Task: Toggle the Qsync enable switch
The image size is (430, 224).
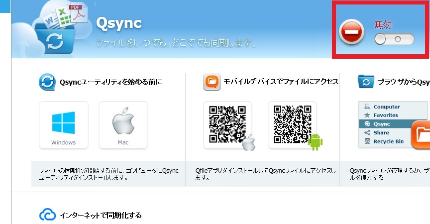Action: click(x=394, y=39)
